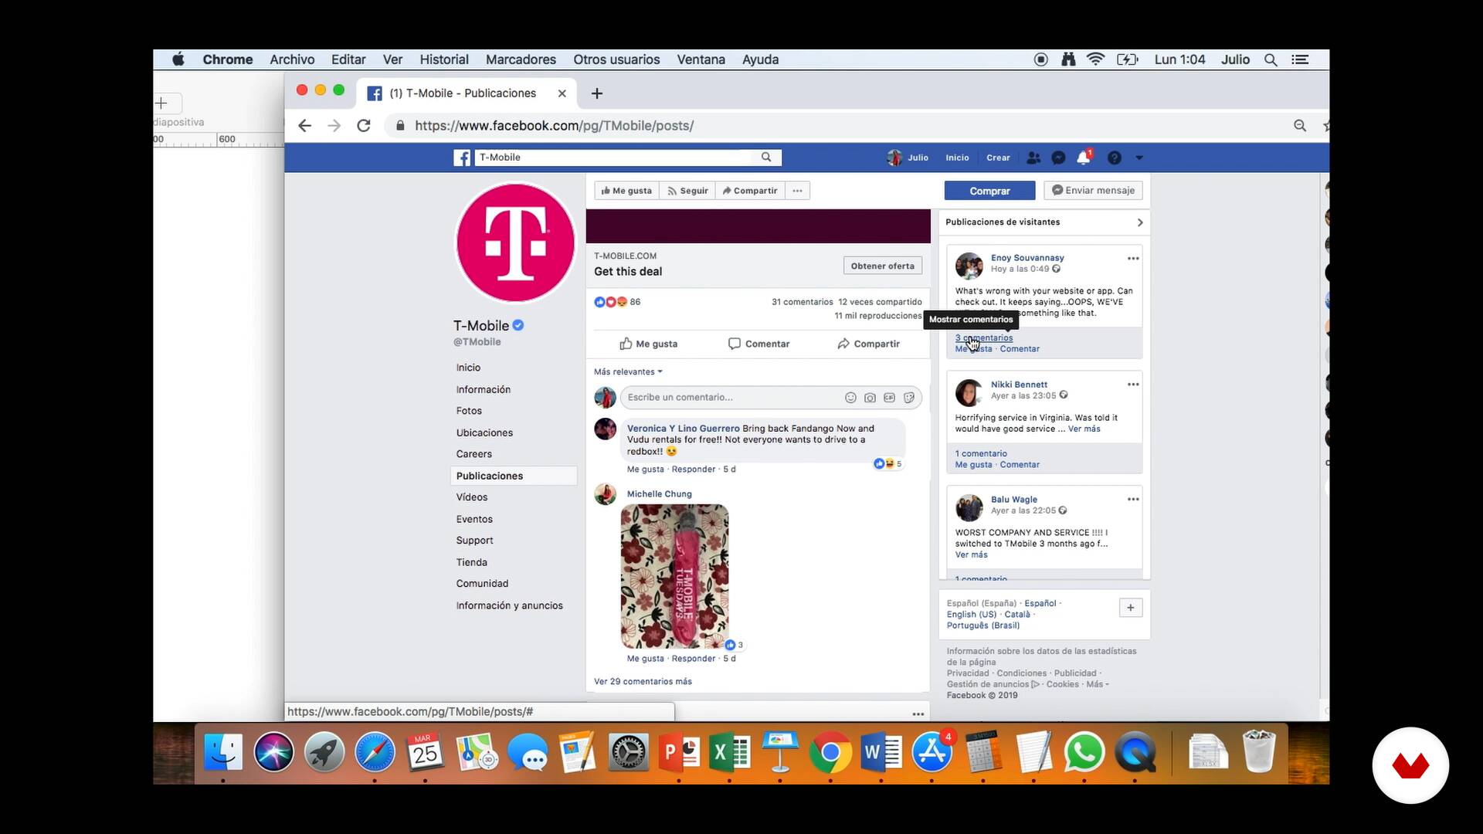The height and width of the screenshot is (834, 1483).
Task: Select Fotos in page sidebar
Action: coord(469,411)
